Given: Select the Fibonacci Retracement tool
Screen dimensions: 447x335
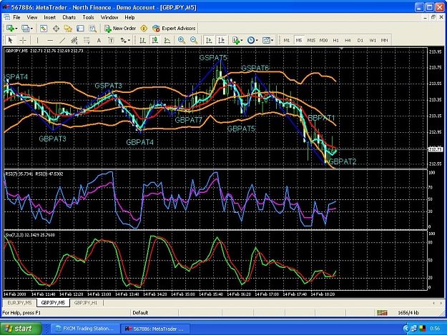Looking at the screenshot, I should click(87, 41).
